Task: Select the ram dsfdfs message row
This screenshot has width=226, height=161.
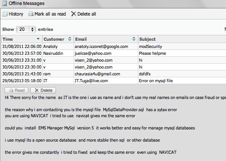Action: (114, 74)
